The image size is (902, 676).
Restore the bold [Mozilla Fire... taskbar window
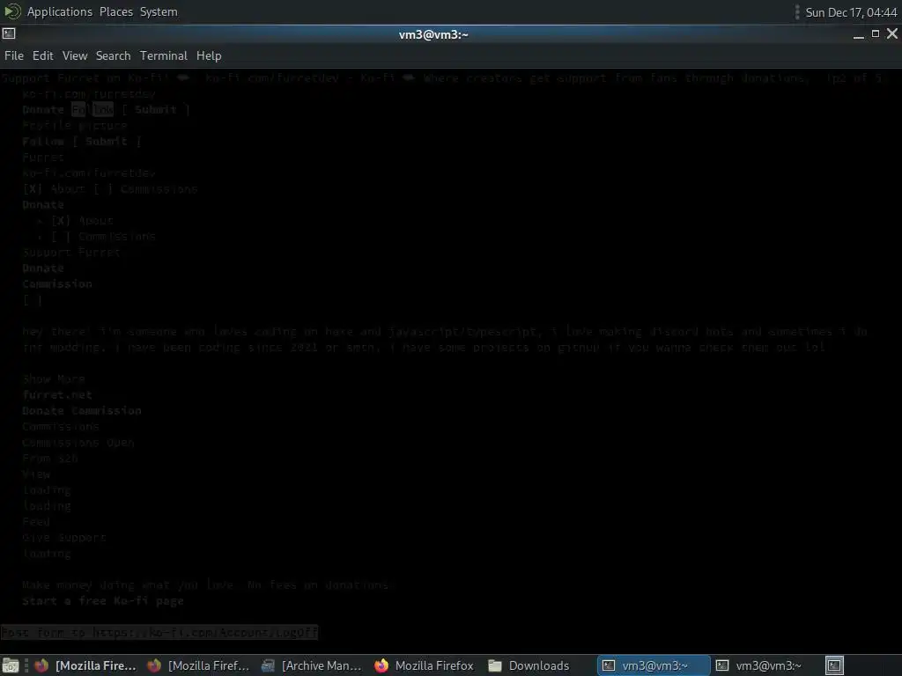(x=85, y=665)
